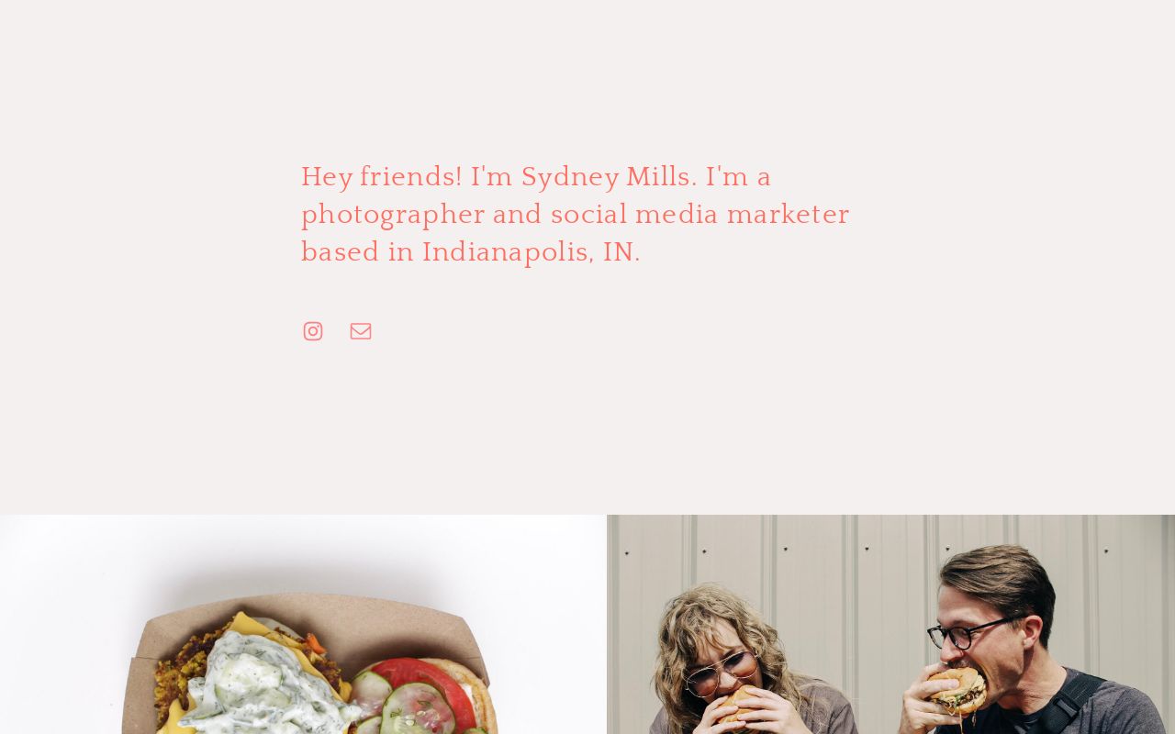Click the email envelope icon
The image size is (1175, 734).
[361, 331]
